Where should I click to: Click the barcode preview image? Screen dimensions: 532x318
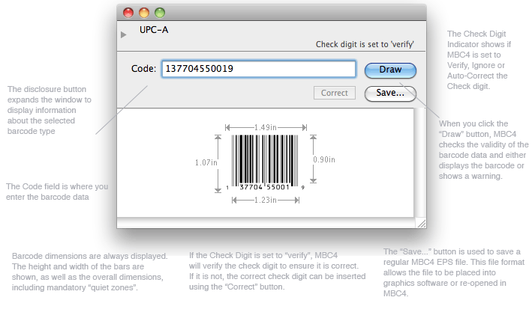pyautogui.click(x=265, y=162)
